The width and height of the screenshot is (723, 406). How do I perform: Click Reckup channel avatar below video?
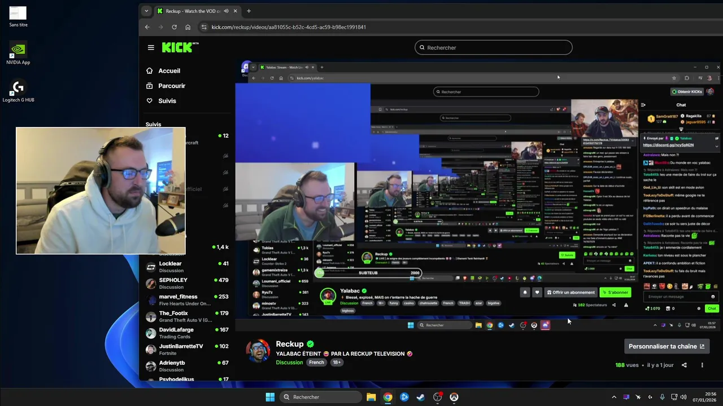click(x=258, y=351)
